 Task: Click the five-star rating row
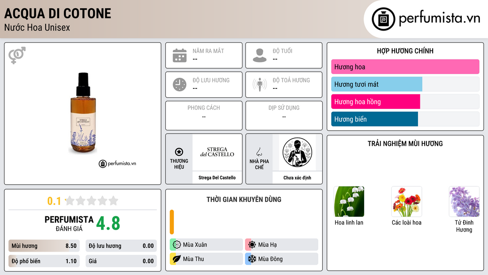tap(91, 201)
